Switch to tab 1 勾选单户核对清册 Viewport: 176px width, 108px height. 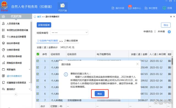tap(48, 41)
